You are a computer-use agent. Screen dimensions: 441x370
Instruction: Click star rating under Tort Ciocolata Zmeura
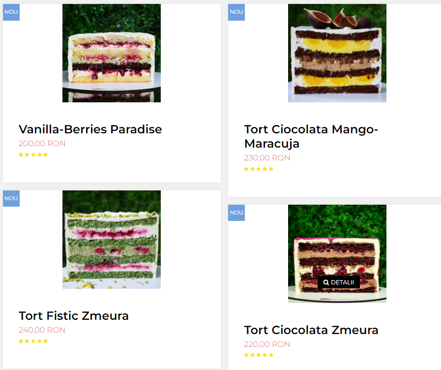pyautogui.click(x=259, y=355)
